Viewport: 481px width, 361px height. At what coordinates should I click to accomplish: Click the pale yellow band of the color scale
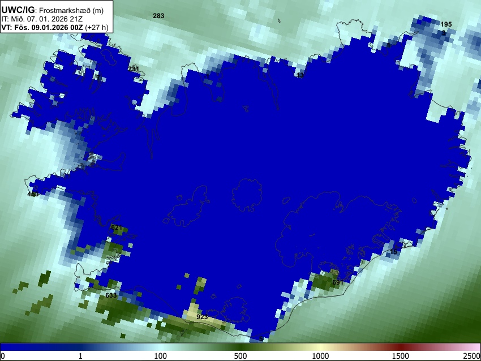pos(320,347)
